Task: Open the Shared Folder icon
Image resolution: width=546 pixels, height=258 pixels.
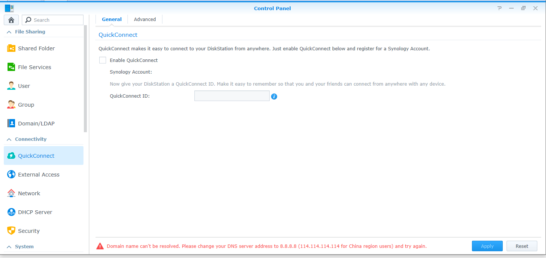Action: (x=11, y=48)
